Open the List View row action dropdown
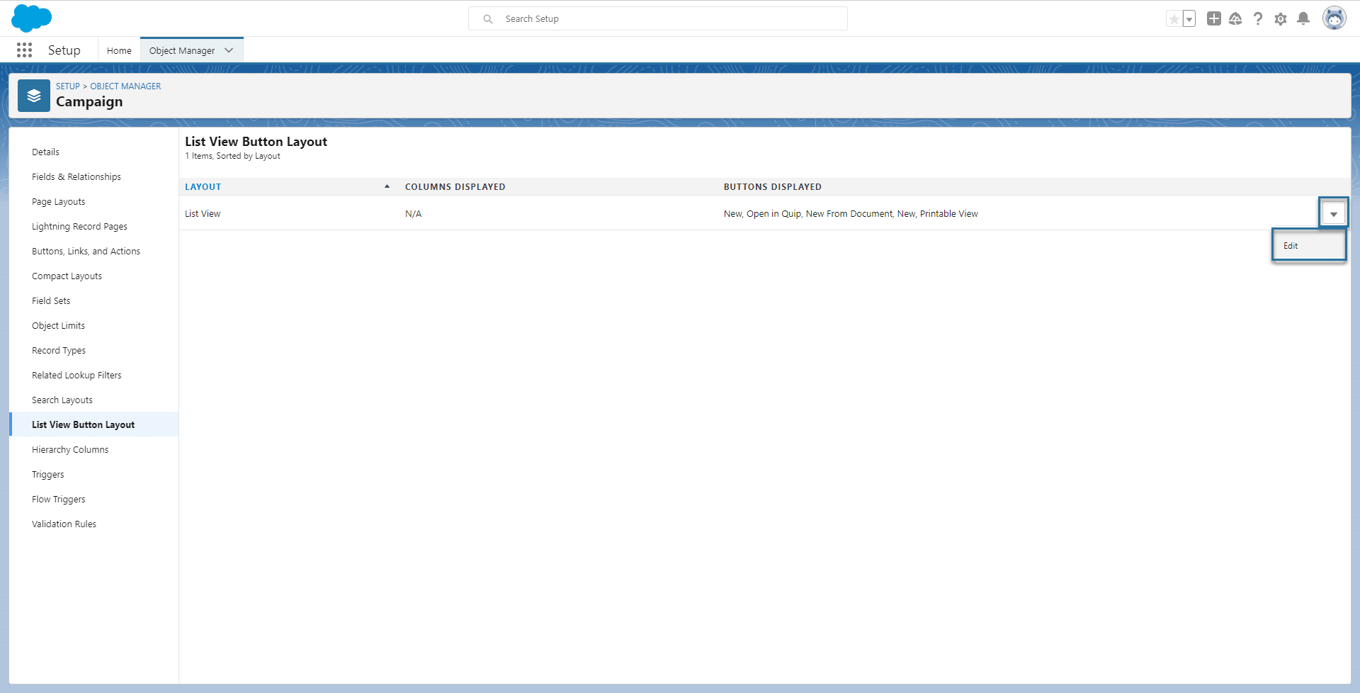 1334,213
